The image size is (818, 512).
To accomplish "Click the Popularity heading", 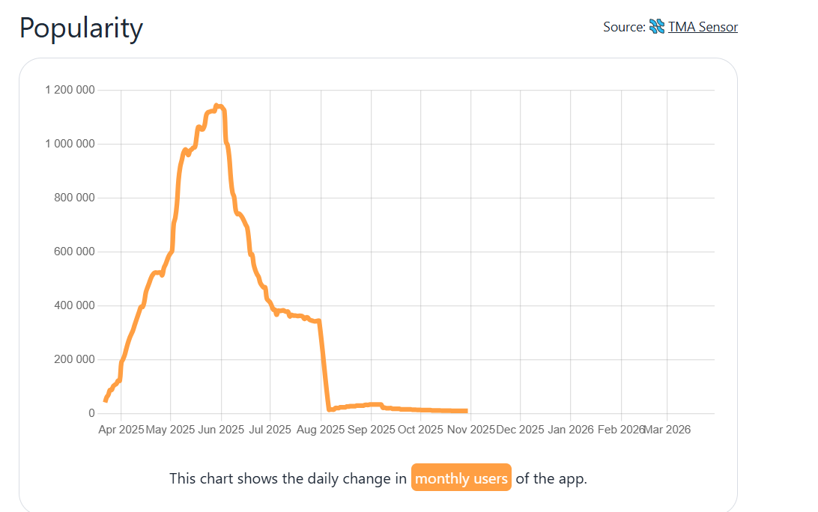I will (x=81, y=28).
